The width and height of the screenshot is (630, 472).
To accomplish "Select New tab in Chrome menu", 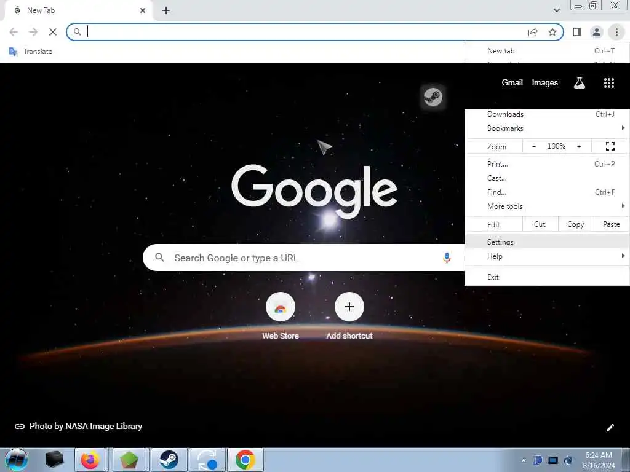I will click(547, 51).
